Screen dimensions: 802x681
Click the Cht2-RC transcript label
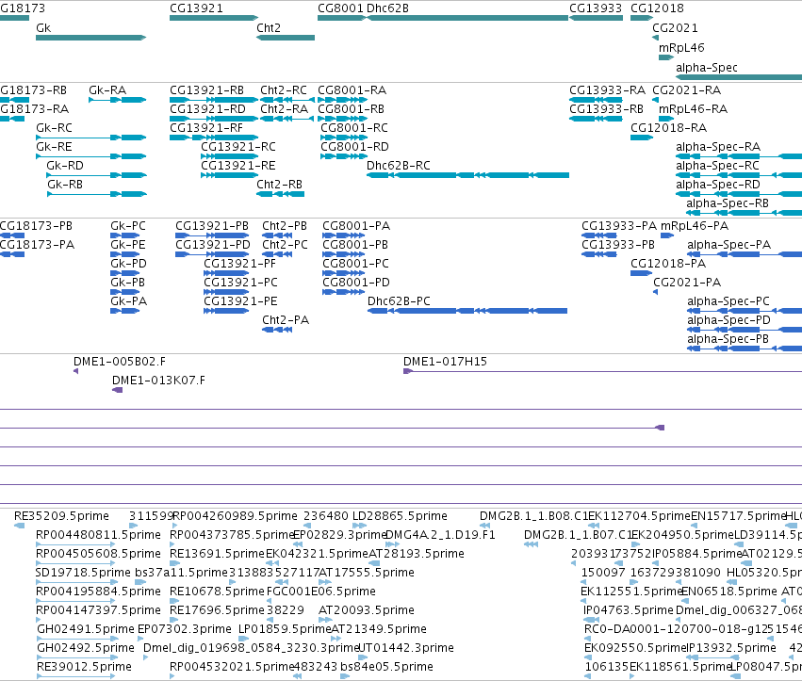pyautogui.click(x=284, y=90)
